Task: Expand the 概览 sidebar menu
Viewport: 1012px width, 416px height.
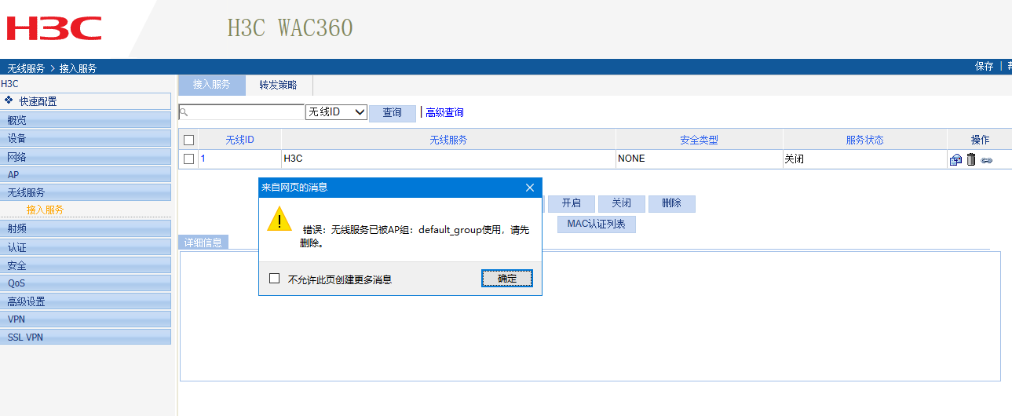Action: pyautogui.click(x=86, y=120)
